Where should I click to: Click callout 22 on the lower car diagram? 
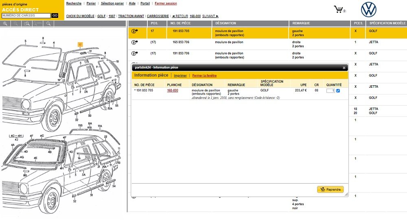click(x=106, y=137)
